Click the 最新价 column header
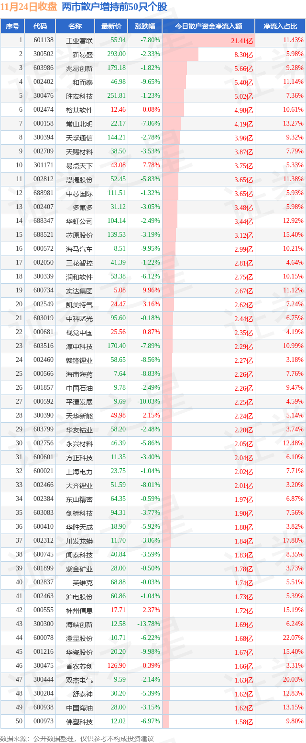 point(111,26)
